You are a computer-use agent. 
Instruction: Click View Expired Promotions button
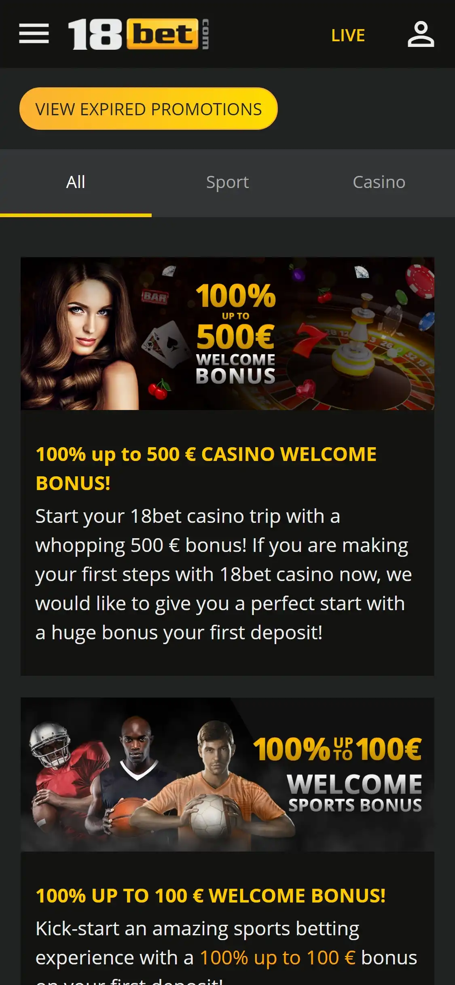click(148, 109)
